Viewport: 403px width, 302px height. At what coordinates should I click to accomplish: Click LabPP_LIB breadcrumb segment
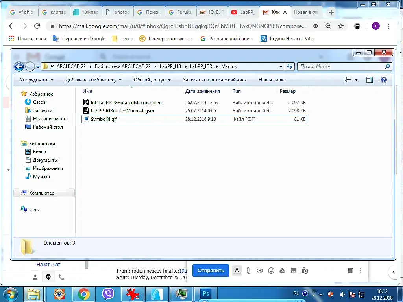coord(170,66)
